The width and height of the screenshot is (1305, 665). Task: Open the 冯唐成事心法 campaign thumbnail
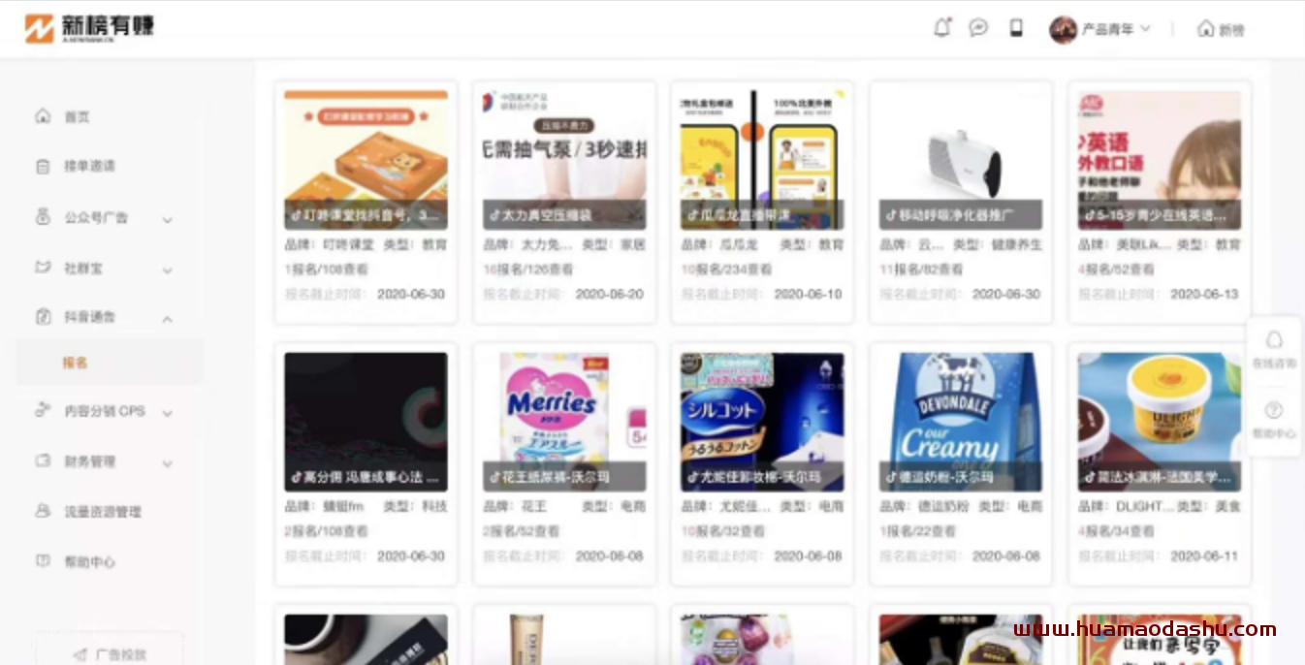pos(366,422)
